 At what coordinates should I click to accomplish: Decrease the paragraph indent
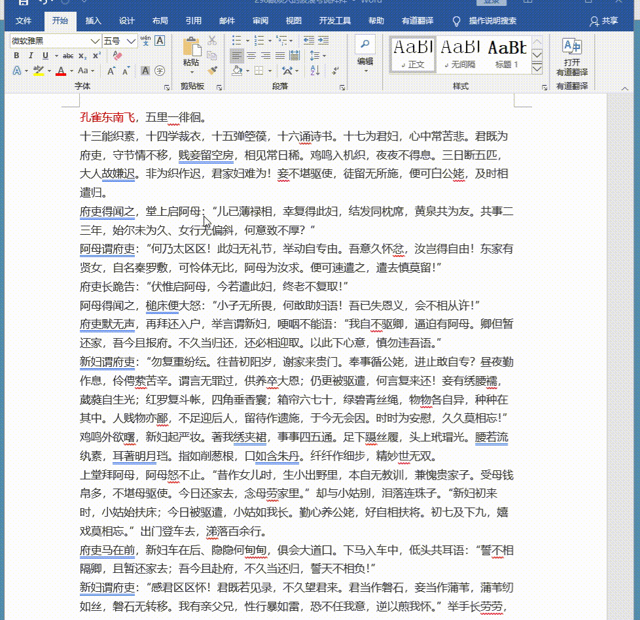(x=309, y=41)
